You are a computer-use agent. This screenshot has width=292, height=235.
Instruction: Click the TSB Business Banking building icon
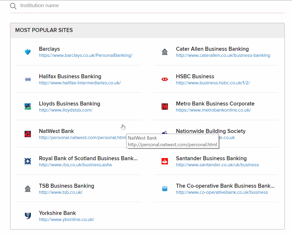[x=28, y=189]
